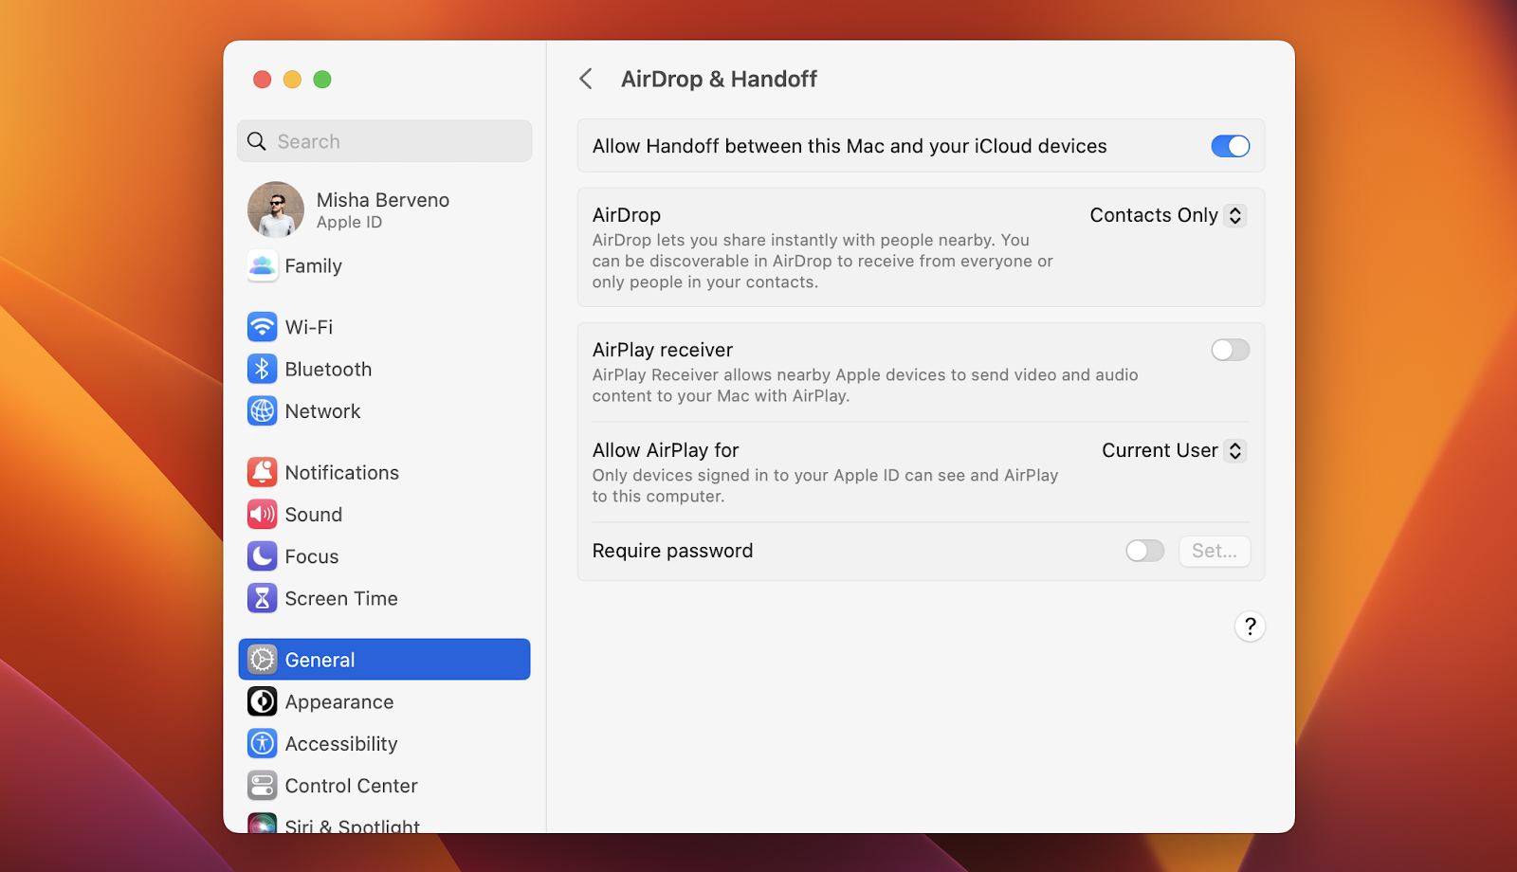The height and width of the screenshot is (872, 1517).
Task: Select the Wi-Fi icon in the sidebar
Action: point(262,326)
